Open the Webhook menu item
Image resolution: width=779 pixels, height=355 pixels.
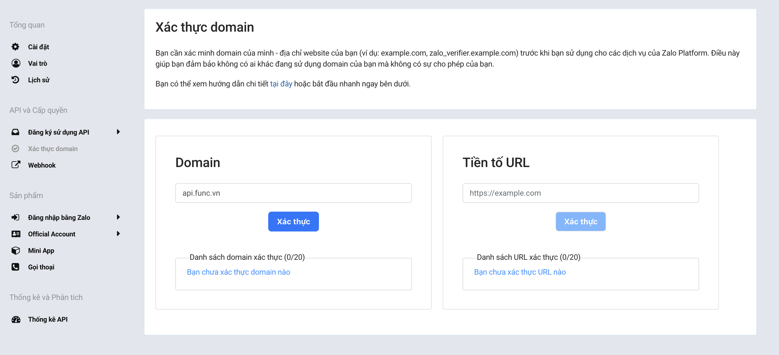42,165
